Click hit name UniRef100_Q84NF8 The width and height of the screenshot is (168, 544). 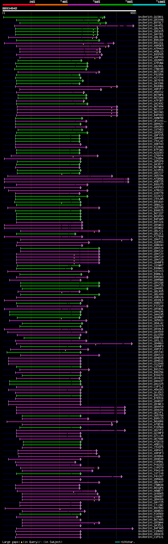(x=151, y=262)
